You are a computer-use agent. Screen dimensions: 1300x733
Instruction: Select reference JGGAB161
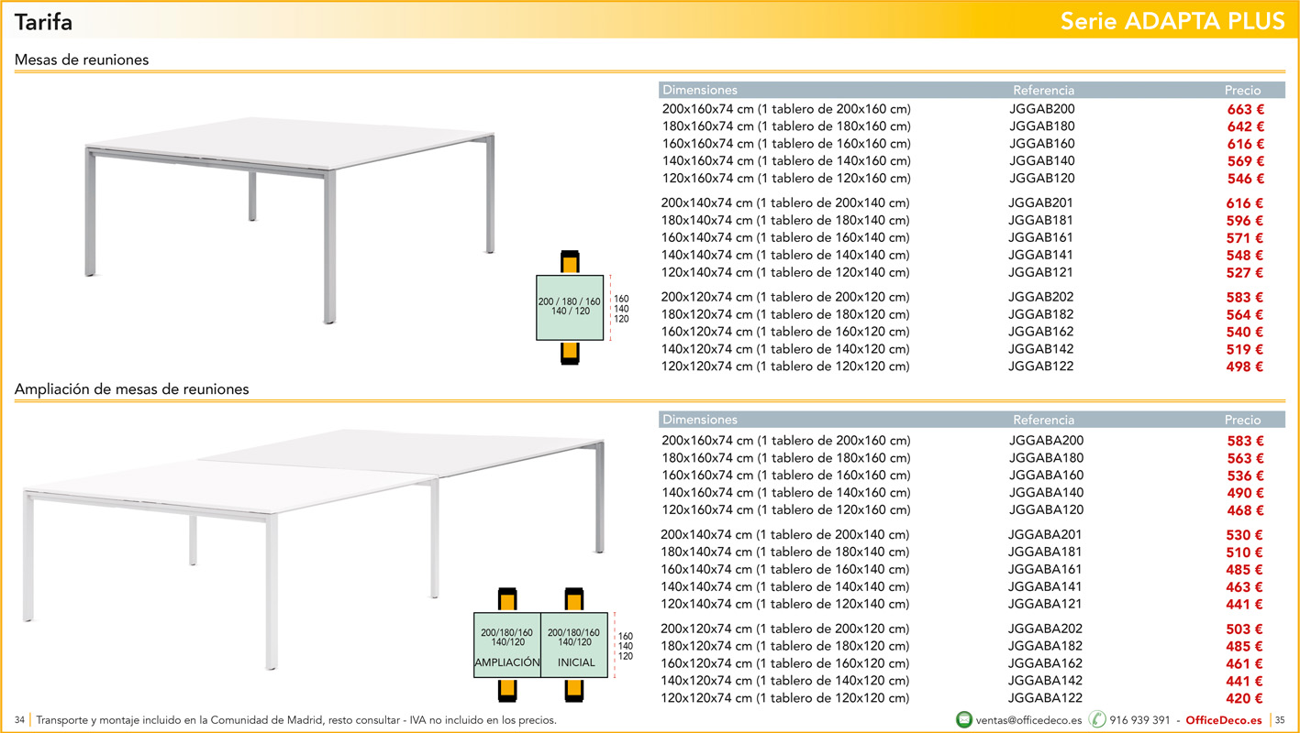tap(1040, 238)
